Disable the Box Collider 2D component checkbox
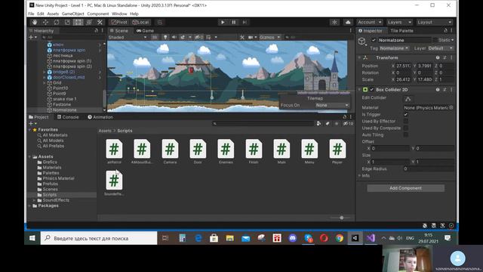Screen dimensions: 483x272 pyautogui.click(x=372, y=90)
